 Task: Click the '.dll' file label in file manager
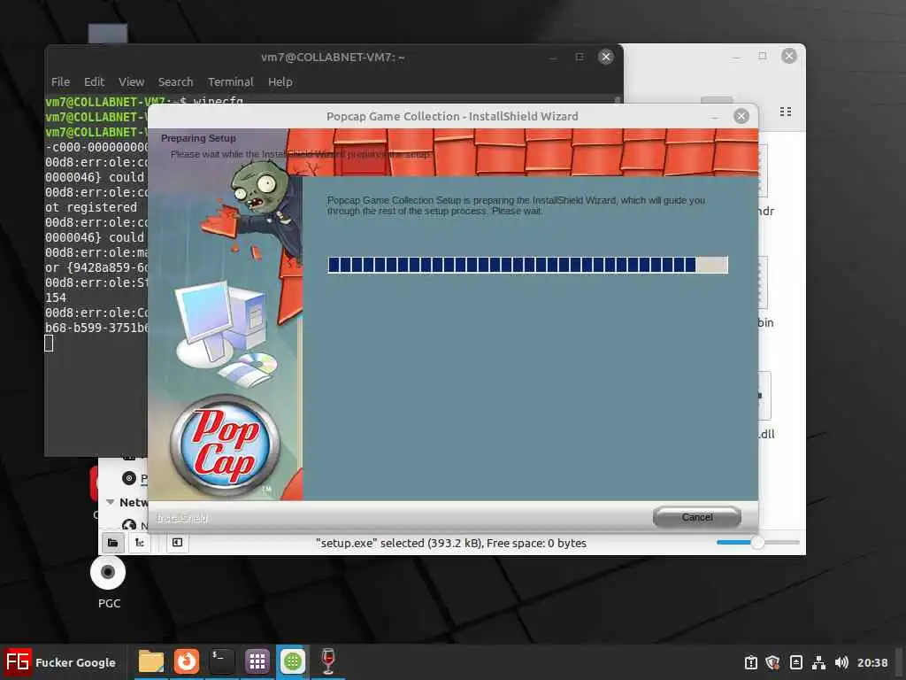coord(766,434)
